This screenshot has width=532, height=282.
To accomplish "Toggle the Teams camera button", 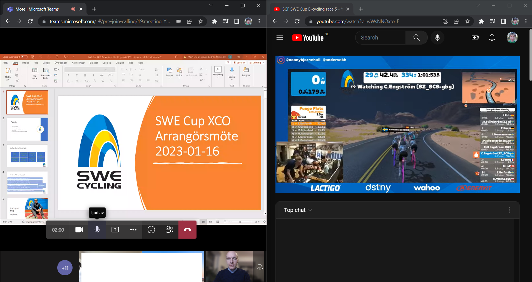I will pyautogui.click(x=79, y=230).
